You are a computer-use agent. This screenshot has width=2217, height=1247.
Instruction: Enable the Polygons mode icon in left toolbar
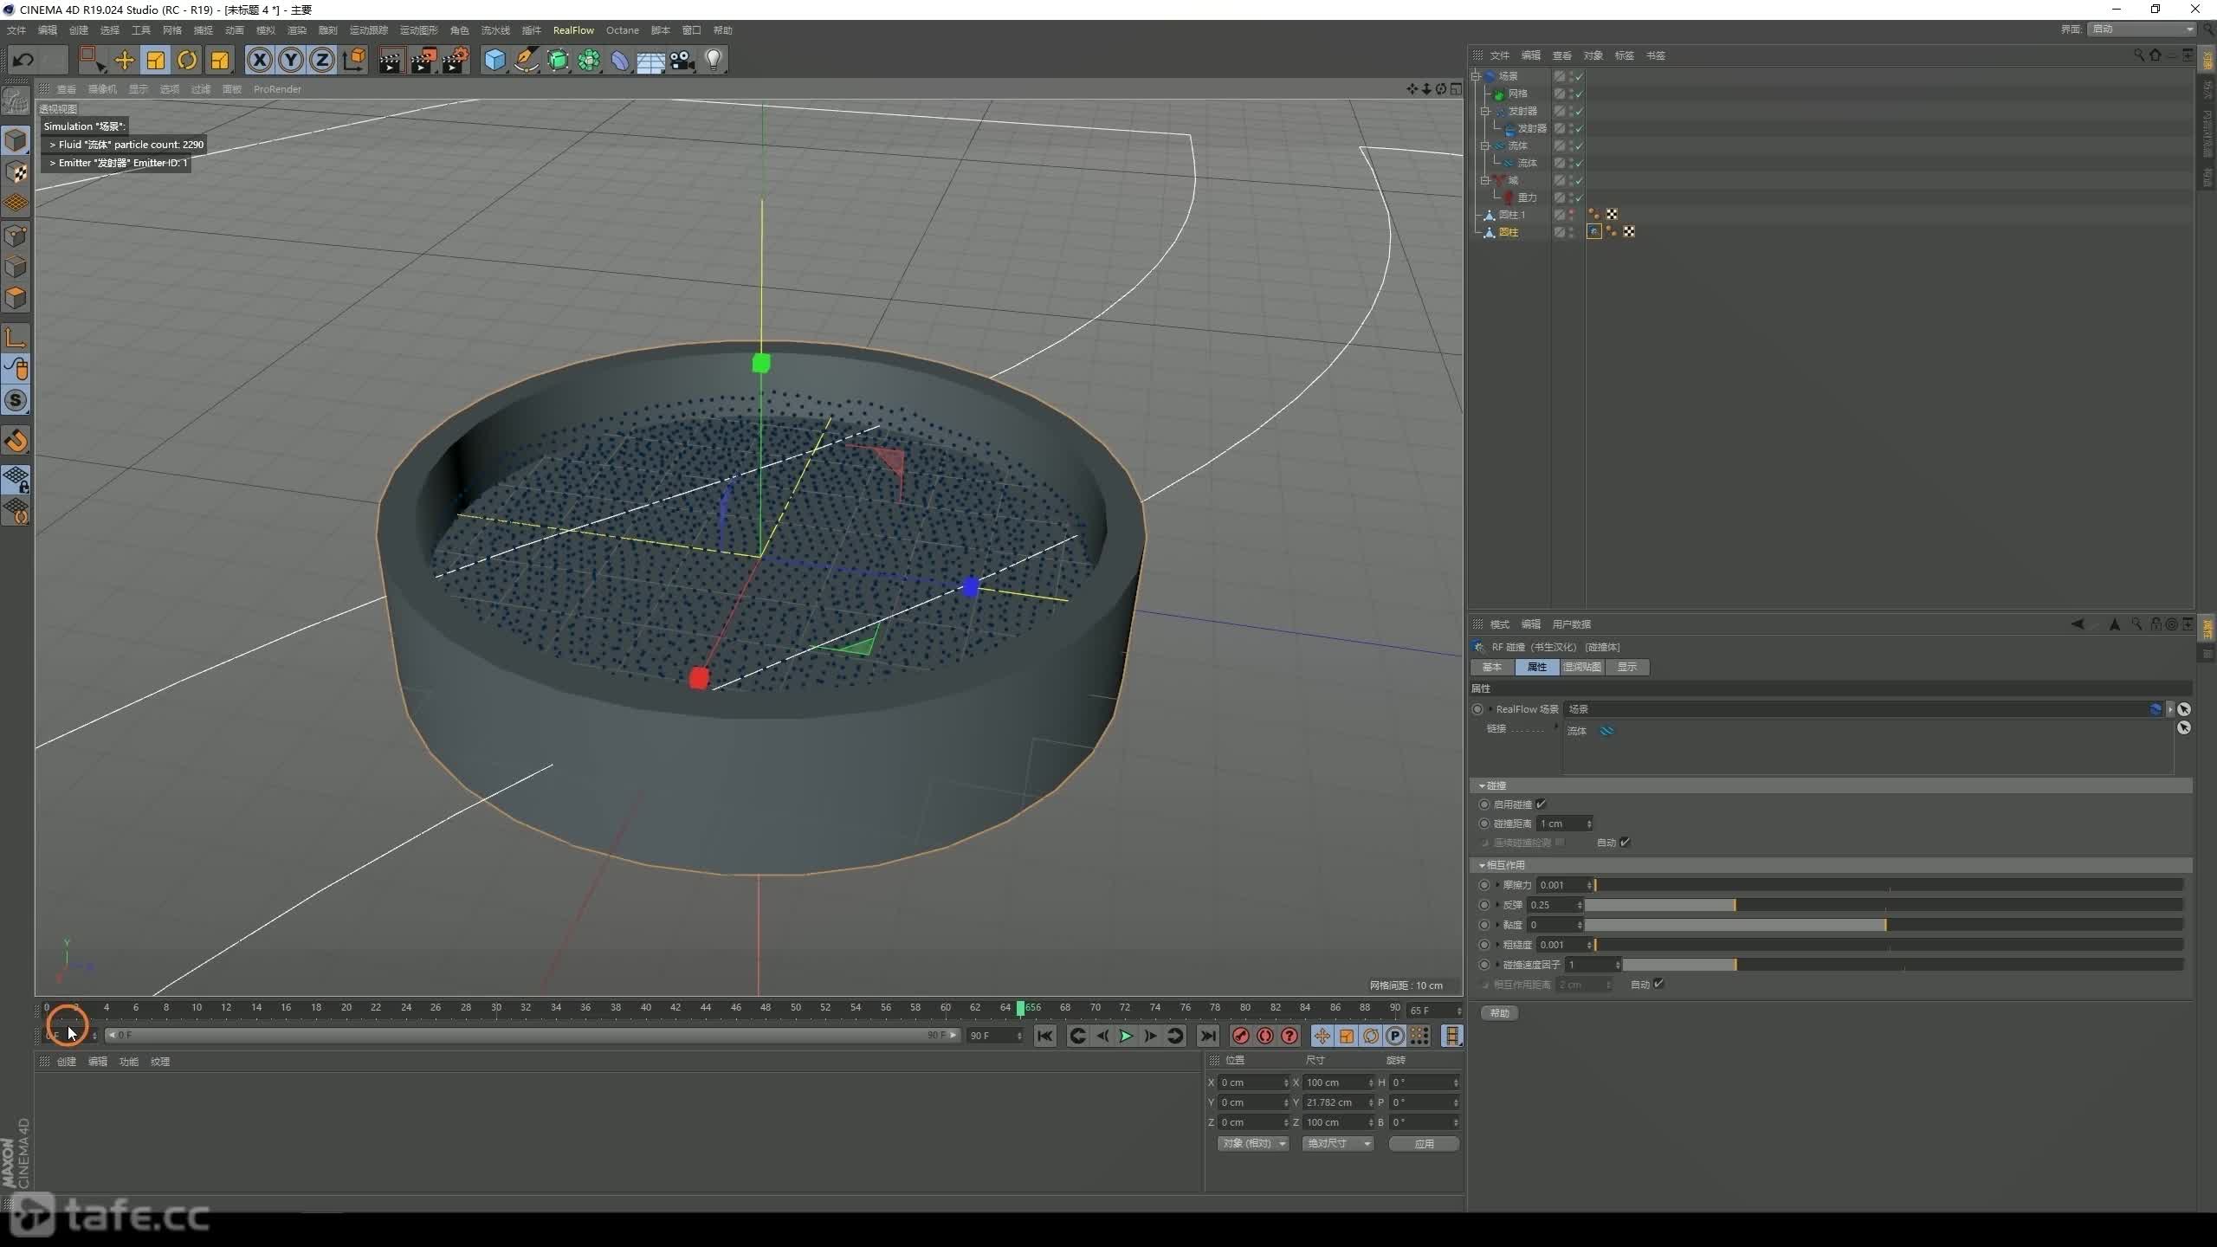click(16, 298)
